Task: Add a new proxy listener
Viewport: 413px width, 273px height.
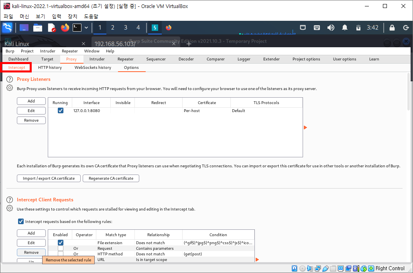Action: click(x=31, y=101)
